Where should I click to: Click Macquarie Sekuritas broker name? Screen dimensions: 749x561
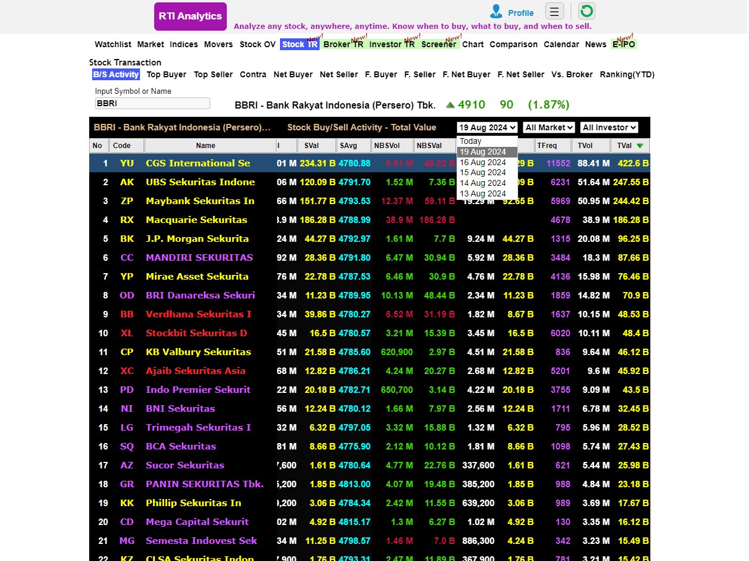(x=197, y=220)
